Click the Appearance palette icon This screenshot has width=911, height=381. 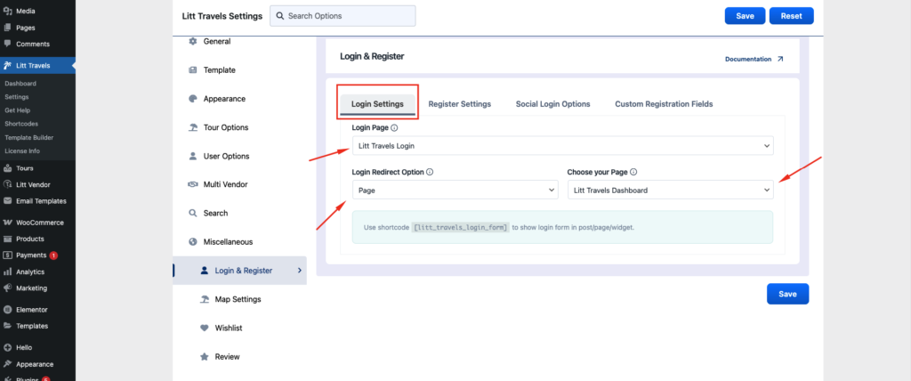(193, 99)
